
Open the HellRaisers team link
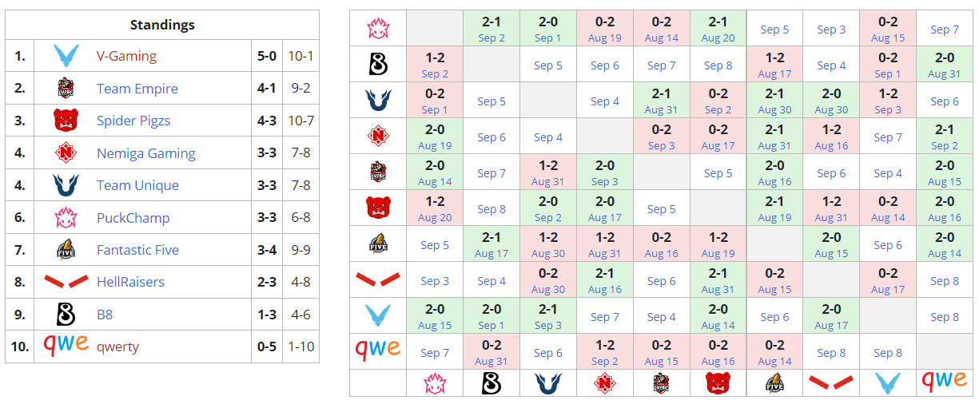(x=130, y=282)
